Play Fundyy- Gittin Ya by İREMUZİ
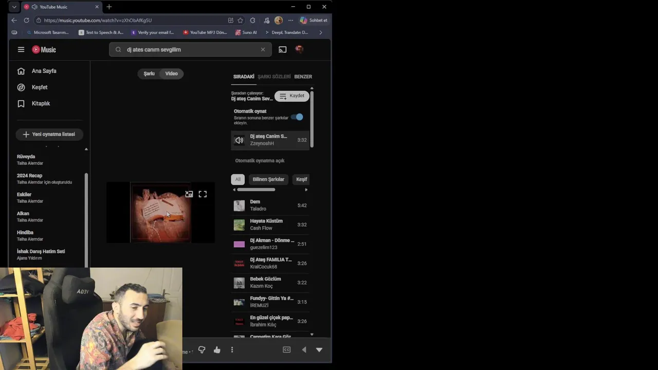Image resolution: width=658 pixels, height=370 pixels. tap(270, 302)
